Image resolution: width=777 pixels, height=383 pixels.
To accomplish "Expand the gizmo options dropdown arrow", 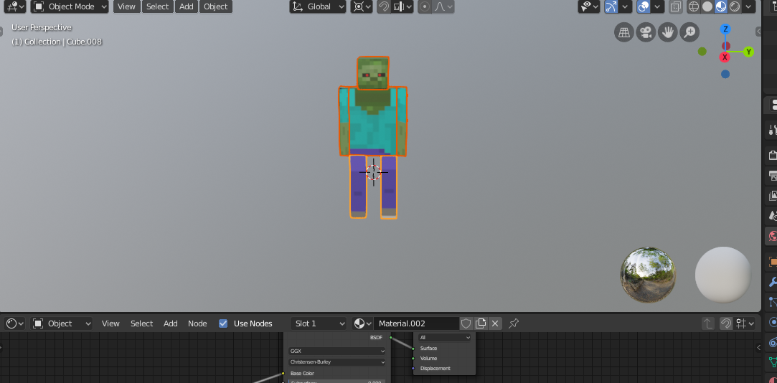I will [x=626, y=6].
